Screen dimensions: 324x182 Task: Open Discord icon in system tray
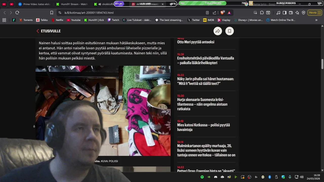[x=216, y=177]
